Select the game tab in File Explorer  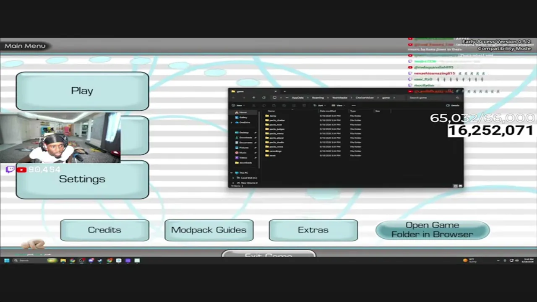coord(255,91)
